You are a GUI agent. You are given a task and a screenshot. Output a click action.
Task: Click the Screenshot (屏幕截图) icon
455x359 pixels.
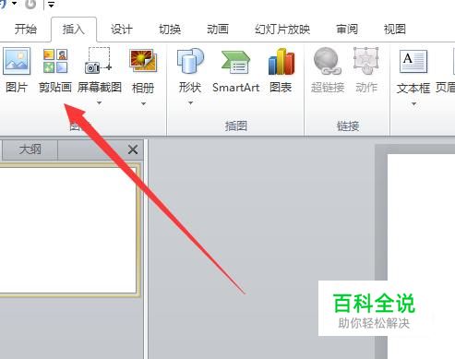(x=99, y=61)
